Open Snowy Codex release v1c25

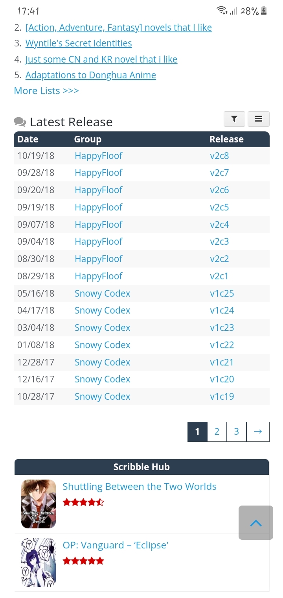coord(222,293)
